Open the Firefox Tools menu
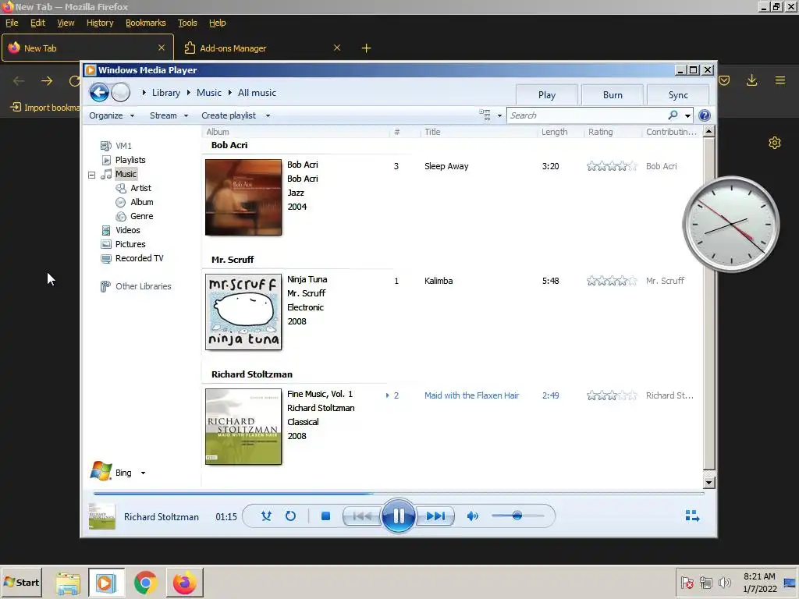 187,23
